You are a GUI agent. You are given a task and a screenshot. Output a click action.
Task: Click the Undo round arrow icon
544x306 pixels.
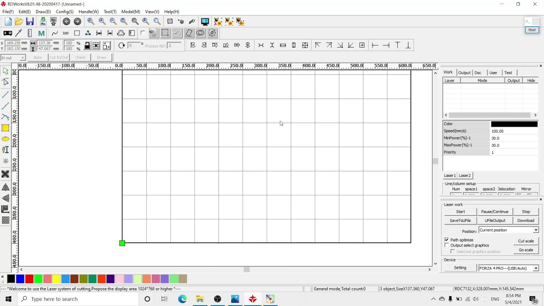[x=66, y=22]
